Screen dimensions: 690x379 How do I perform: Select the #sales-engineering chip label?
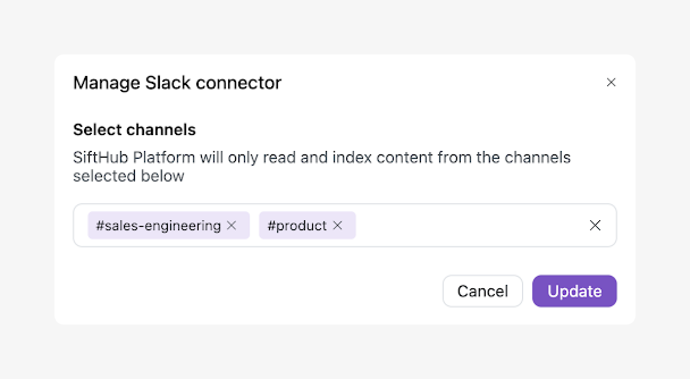(x=159, y=225)
